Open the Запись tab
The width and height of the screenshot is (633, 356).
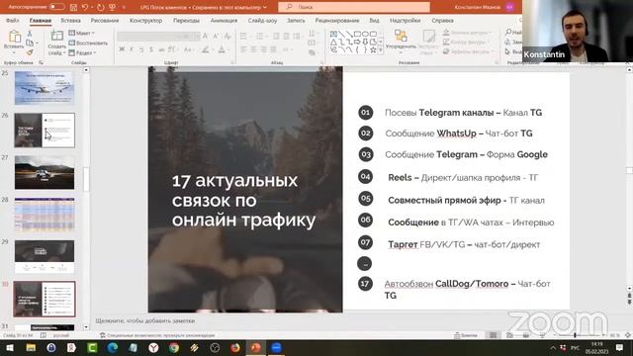pyautogui.click(x=296, y=20)
